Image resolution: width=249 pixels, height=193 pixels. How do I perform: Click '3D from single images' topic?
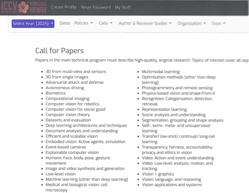[x=67, y=77]
